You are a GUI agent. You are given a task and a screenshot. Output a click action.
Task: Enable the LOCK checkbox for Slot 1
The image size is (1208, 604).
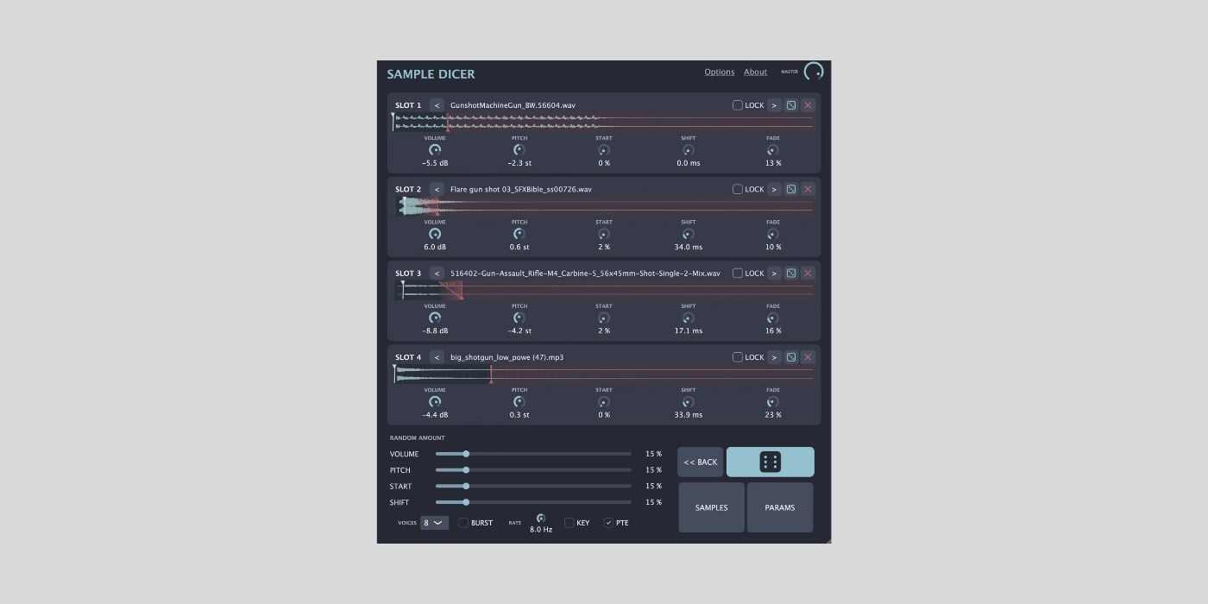pos(738,105)
